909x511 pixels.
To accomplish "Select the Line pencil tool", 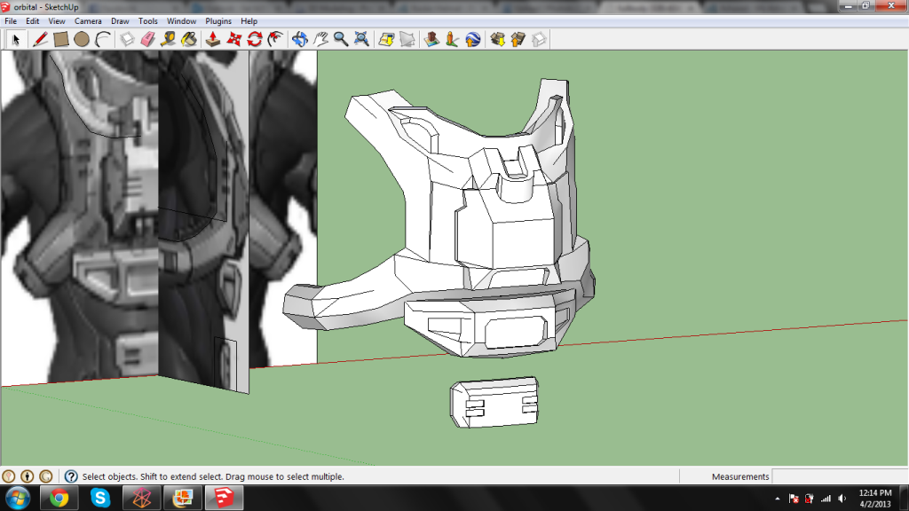I will click(40, 39).
